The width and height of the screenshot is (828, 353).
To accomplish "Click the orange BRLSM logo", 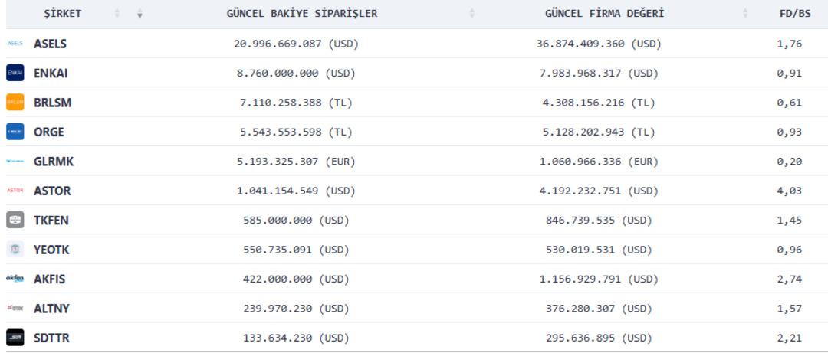I will tap(15, 103).
